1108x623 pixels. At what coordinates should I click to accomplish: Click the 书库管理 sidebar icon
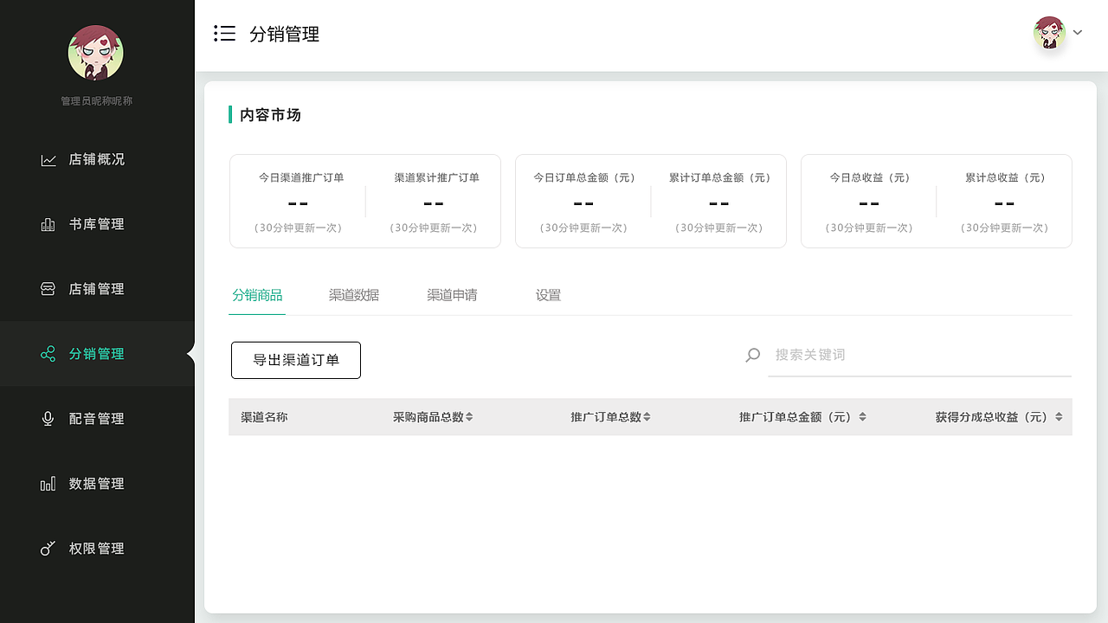pyautogui.click(x=48, y=224)
